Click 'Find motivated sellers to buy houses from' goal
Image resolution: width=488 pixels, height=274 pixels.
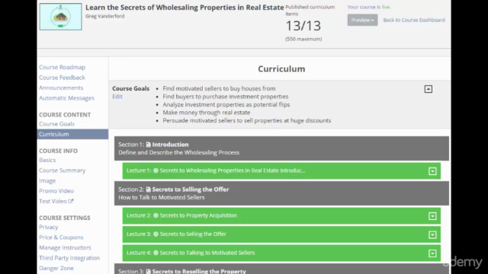point(219,88)
